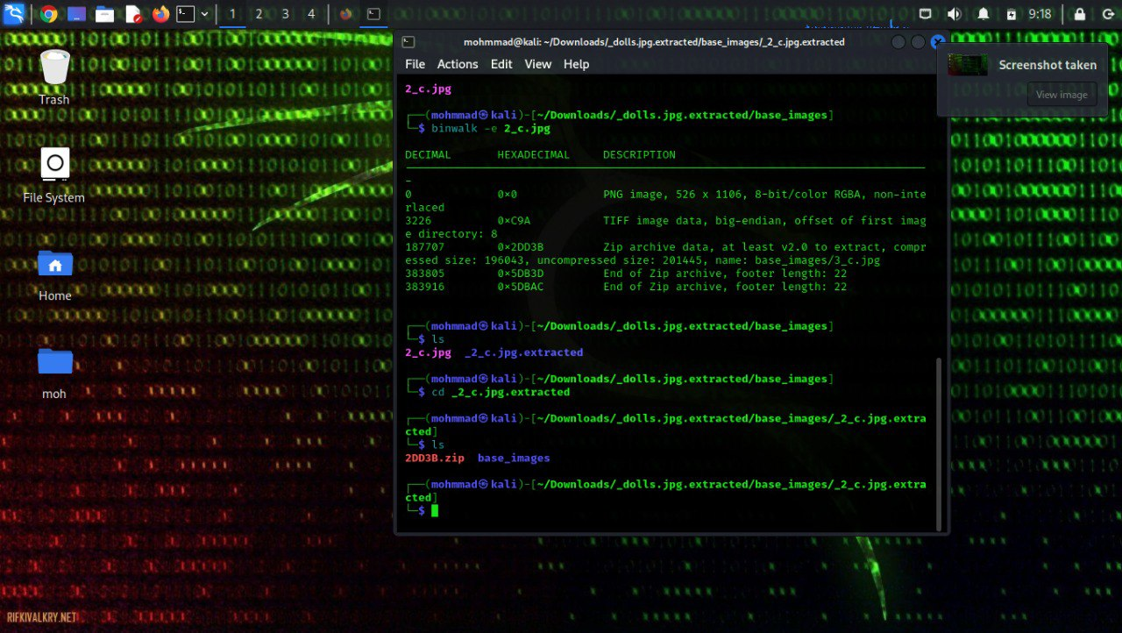
Task: Launch Chrome from the panel
Action: (49, 14)
